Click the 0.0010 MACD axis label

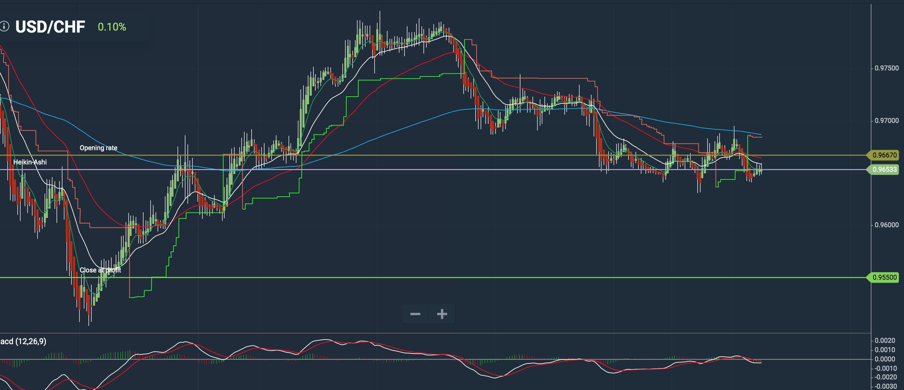(x=885, y=350)
